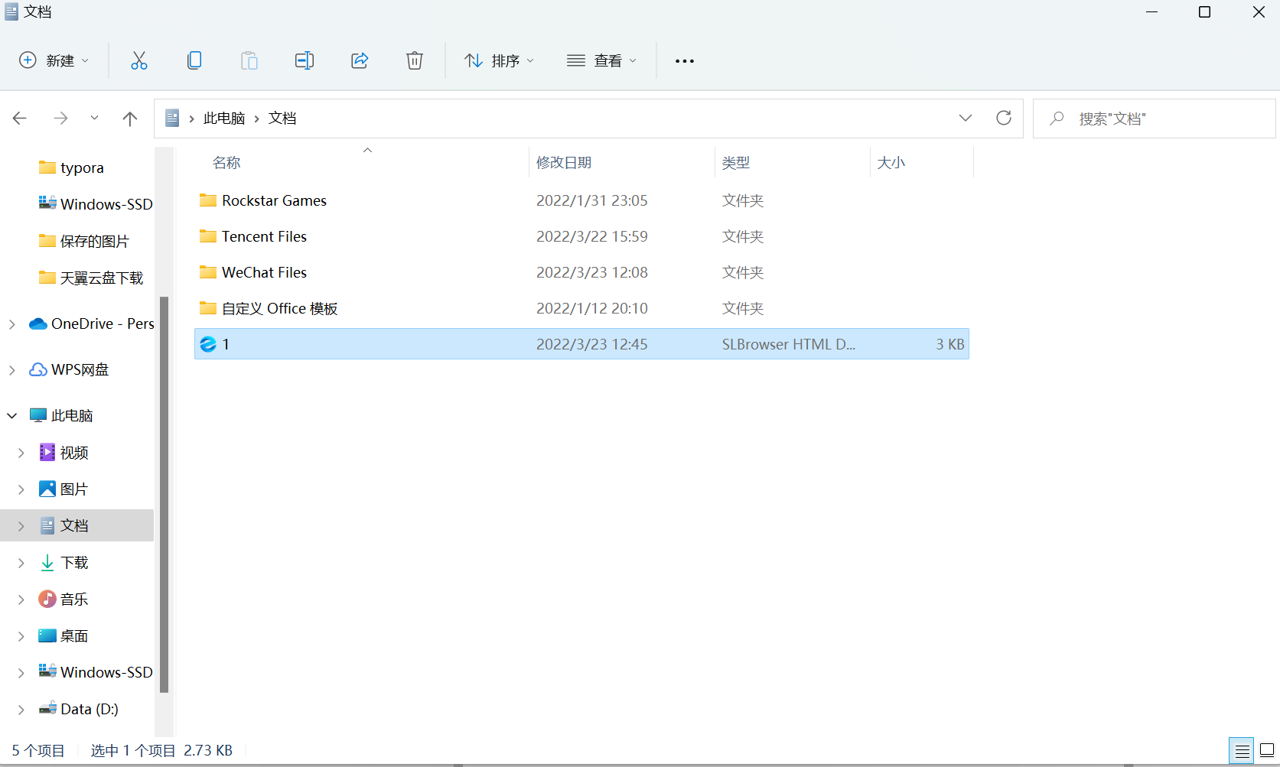Viewport: 1280px width, 767px height.
Task: Go up one folder level
Action: pyautogui.click(x=130, y=119)
